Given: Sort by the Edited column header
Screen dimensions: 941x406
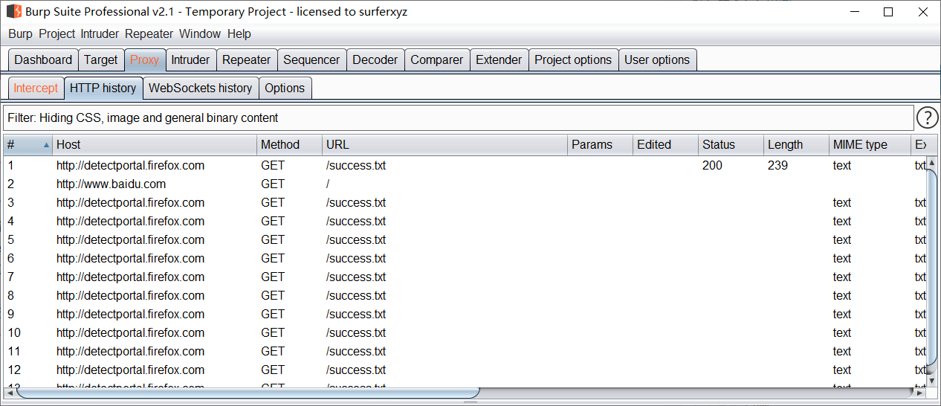Looking at the screenshot, I should pos(666,145).
